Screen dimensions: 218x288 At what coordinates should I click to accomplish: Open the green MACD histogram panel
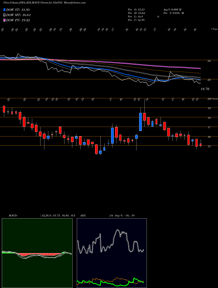tap(37, 253)
